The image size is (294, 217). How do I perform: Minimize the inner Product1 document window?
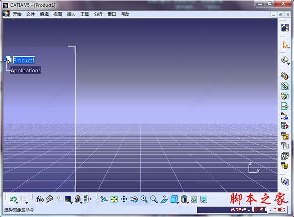point(274,14)
